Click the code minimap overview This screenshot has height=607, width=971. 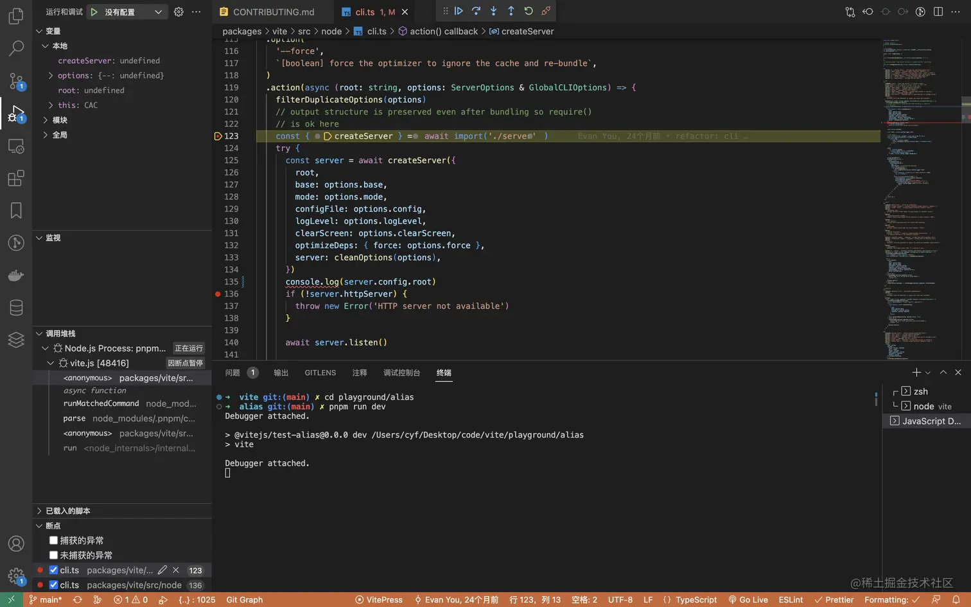click(x=920, y=198)
